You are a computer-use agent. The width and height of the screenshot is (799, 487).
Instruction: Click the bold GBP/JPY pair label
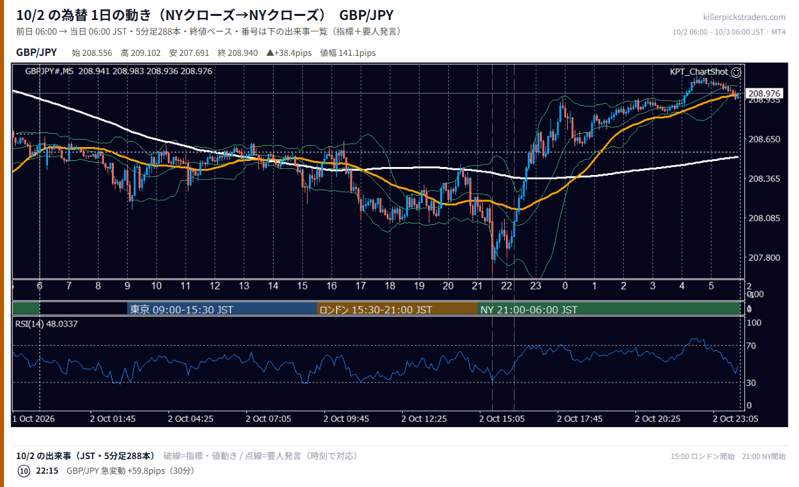[x=37, y=53]
